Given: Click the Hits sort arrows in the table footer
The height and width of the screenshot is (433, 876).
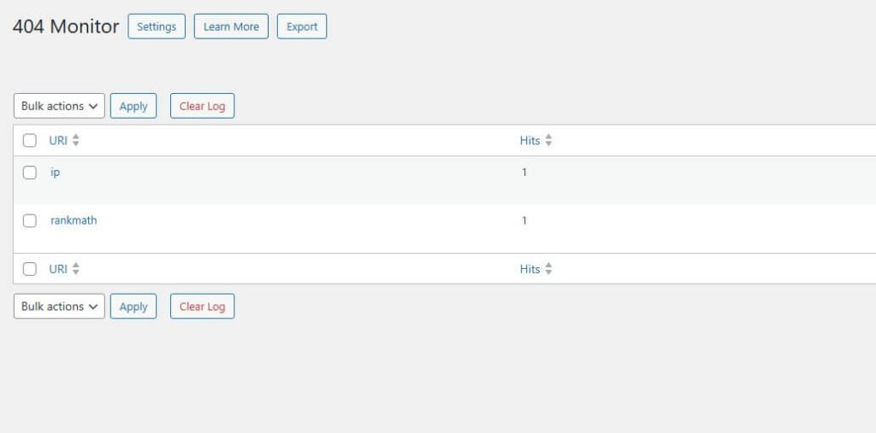Looking at the screenshot, I should coord(548,269).
